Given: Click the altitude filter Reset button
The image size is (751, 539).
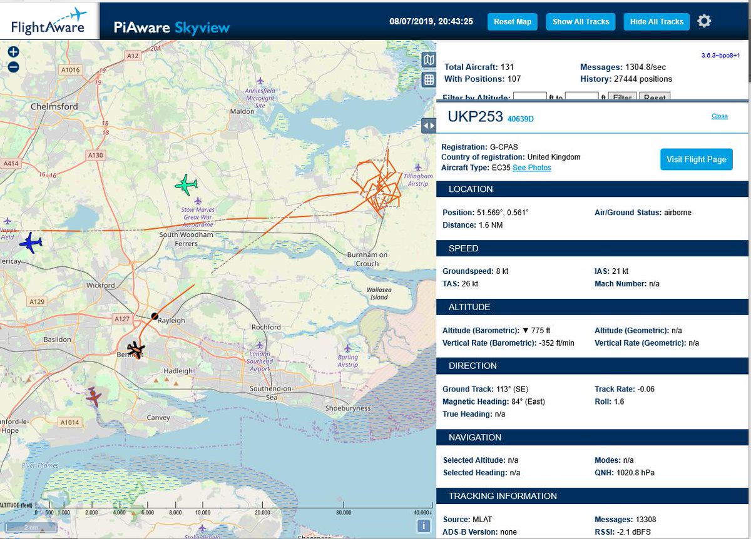Looking at the screenshot, I should (655, 98).
